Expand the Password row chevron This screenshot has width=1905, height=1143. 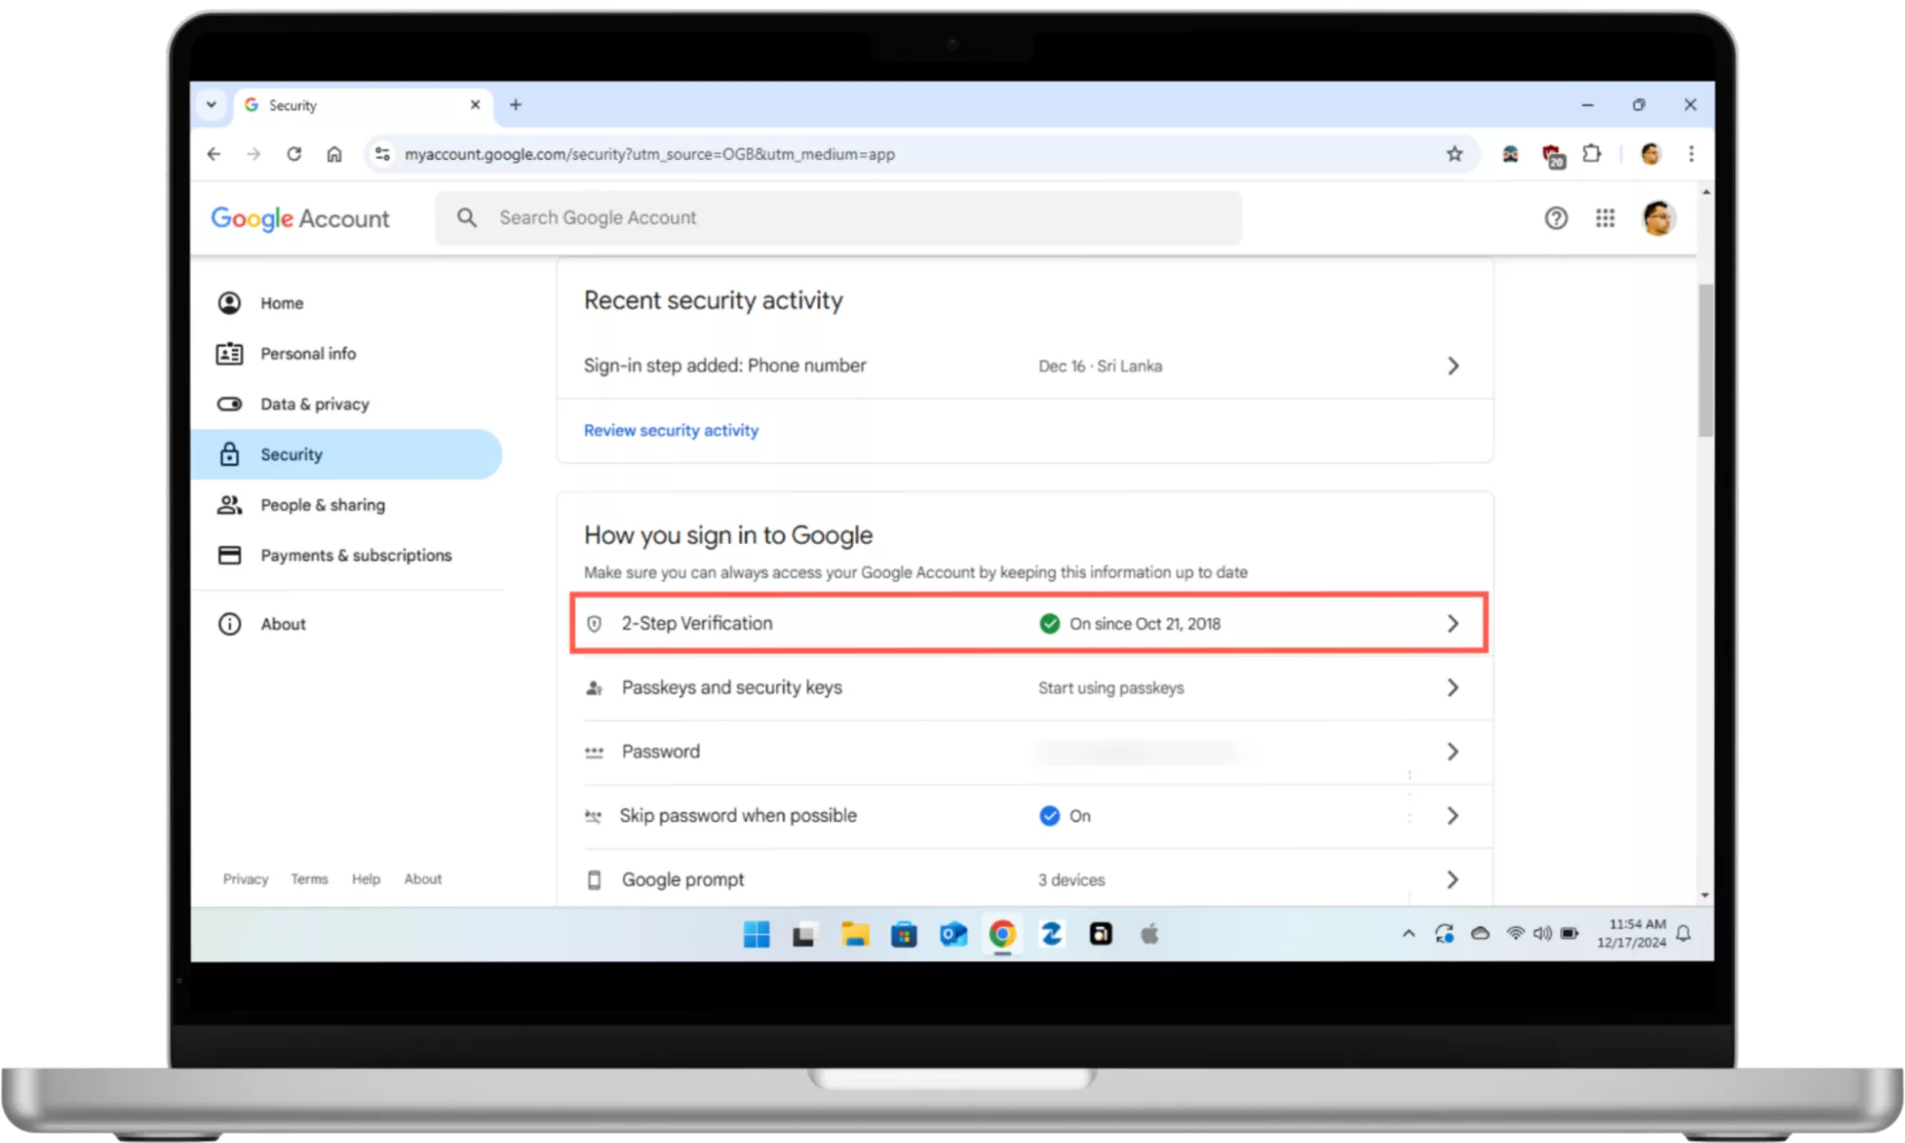[x=1452, y=752]
